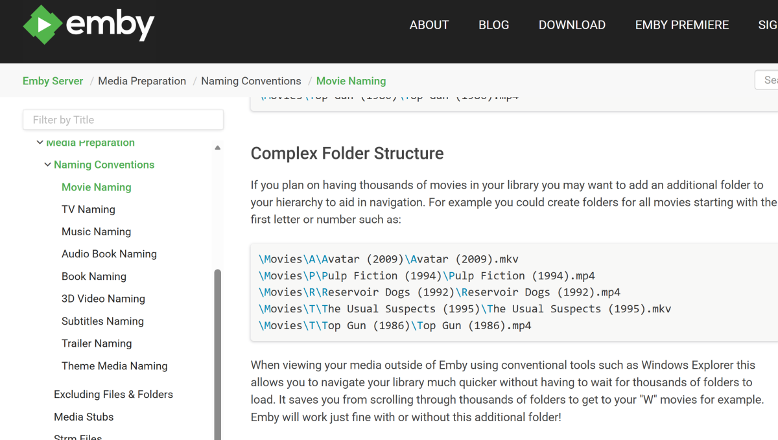Screen dimensions: 778x440
Task: Select Naming Conventions in the breadcrumb
Action: pyautogui.click(x=251, y=81)
